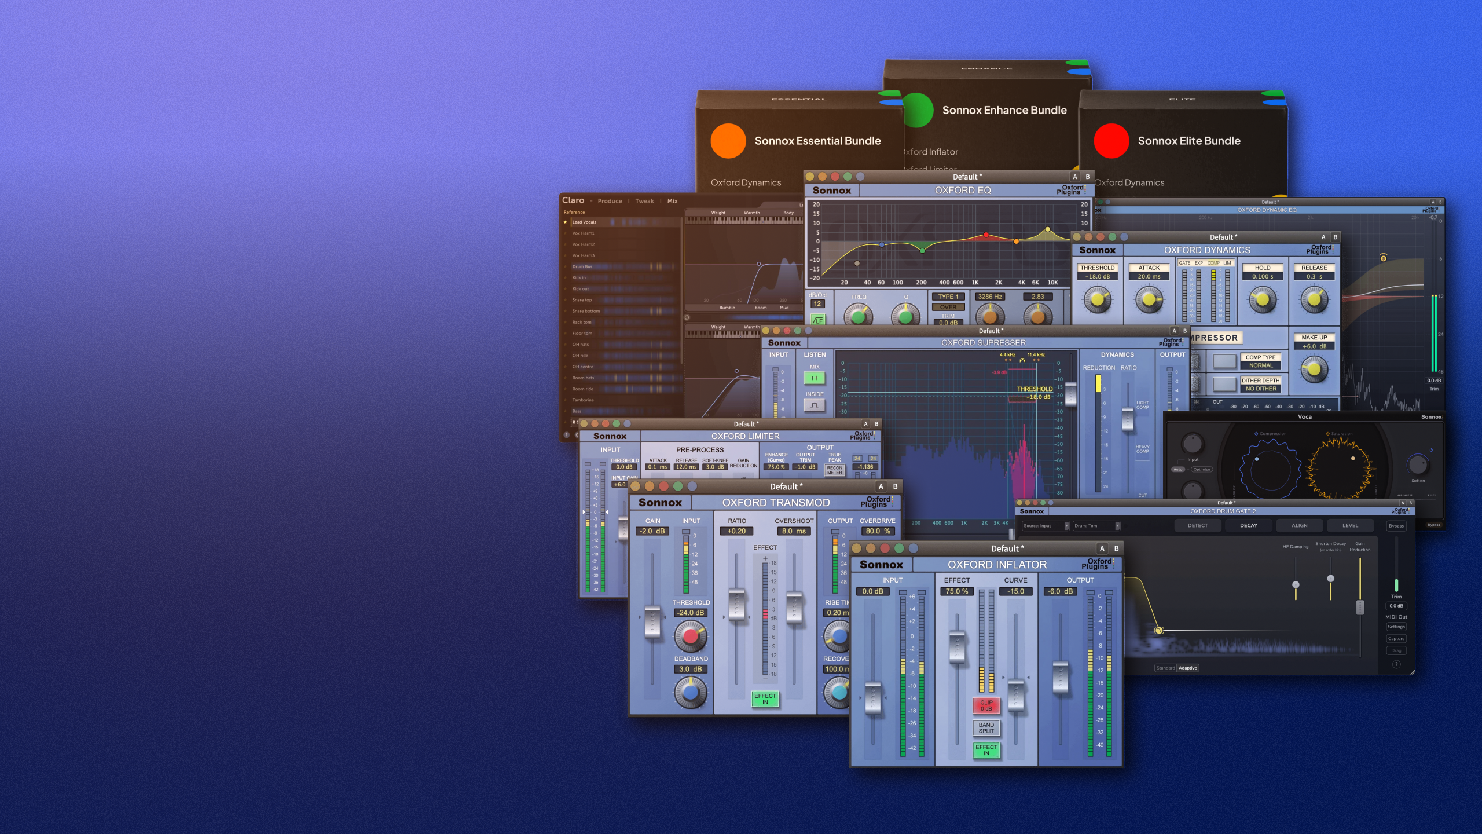1482x834 pixels.
Task: Select the blue band node on the Oxford EQ curve
Action: coord(882,244)
